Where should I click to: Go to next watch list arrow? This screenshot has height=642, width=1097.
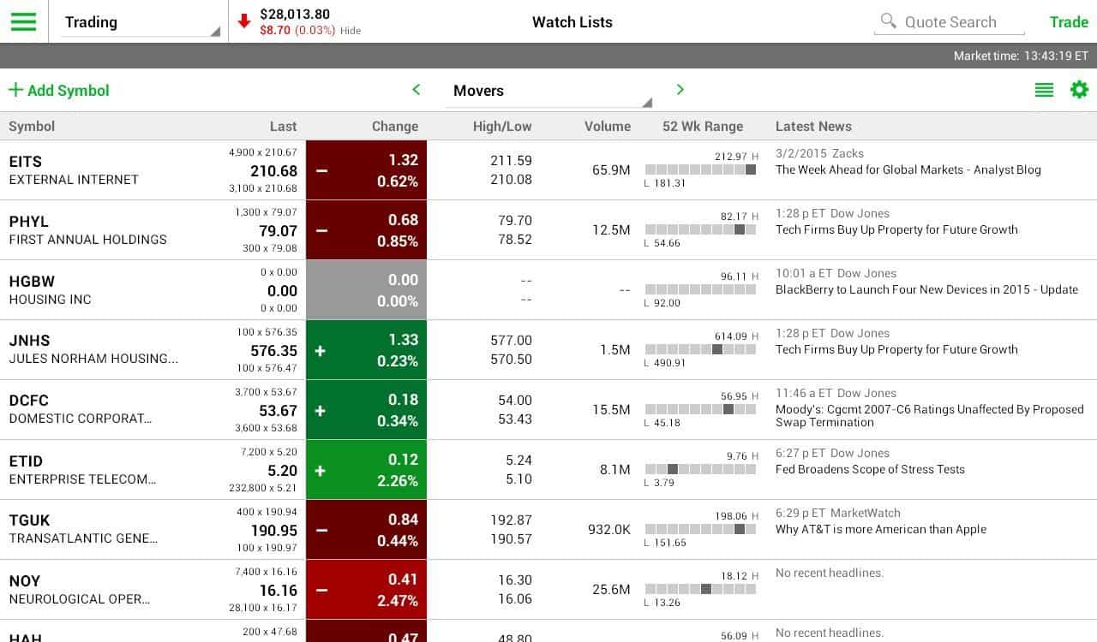coord(680,90)
